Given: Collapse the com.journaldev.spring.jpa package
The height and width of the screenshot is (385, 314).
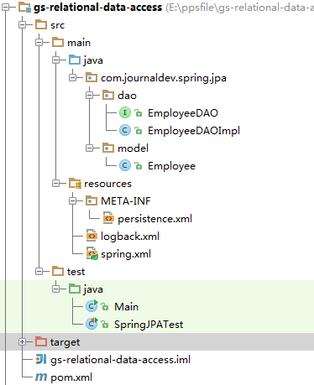Looking at the screenshot, I should [72, 78].
